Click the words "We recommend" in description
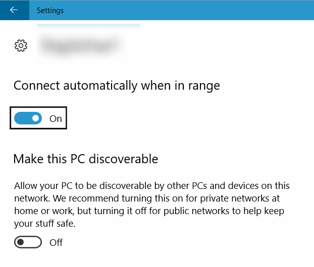The height and width of the screenshot is (267, 314). point(86,198)
